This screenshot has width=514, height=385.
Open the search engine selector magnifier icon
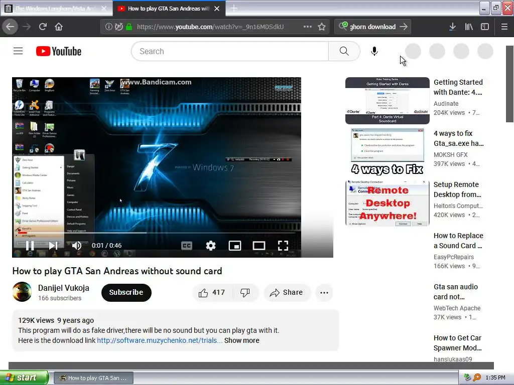[343, 26]
